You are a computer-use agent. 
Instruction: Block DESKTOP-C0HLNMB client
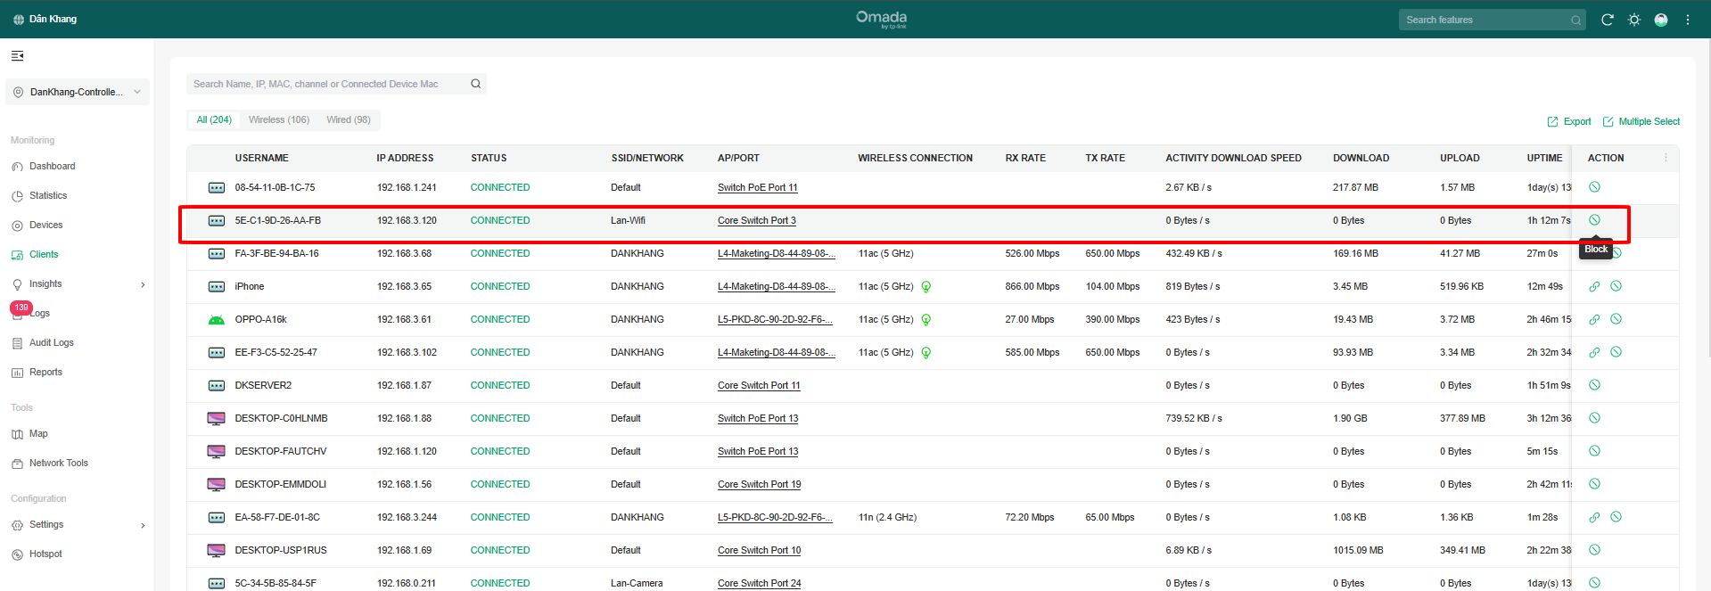click(1594, 418)
